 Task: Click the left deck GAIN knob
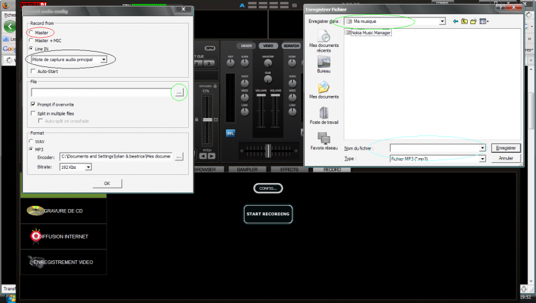coord(245,63)
